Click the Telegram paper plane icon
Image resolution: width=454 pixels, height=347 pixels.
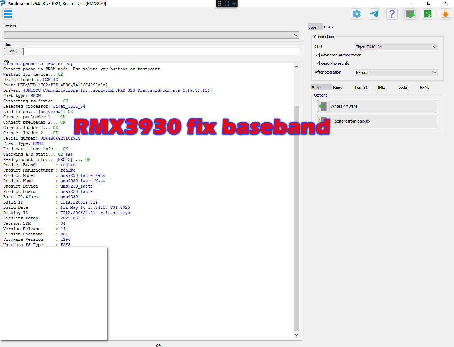pyautogui.click(x=374, y=14)
